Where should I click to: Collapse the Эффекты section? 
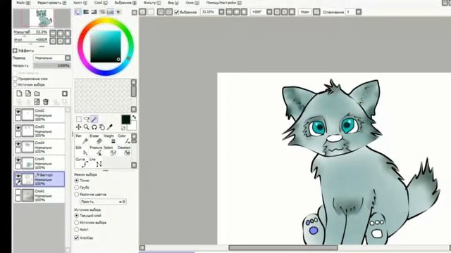point(15,51)
